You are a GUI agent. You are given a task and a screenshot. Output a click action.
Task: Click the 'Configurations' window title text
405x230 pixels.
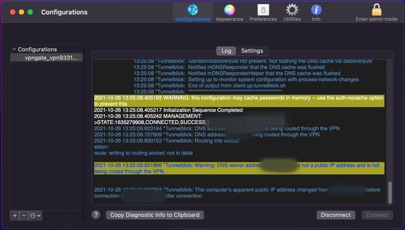click(x=64, y=12)
